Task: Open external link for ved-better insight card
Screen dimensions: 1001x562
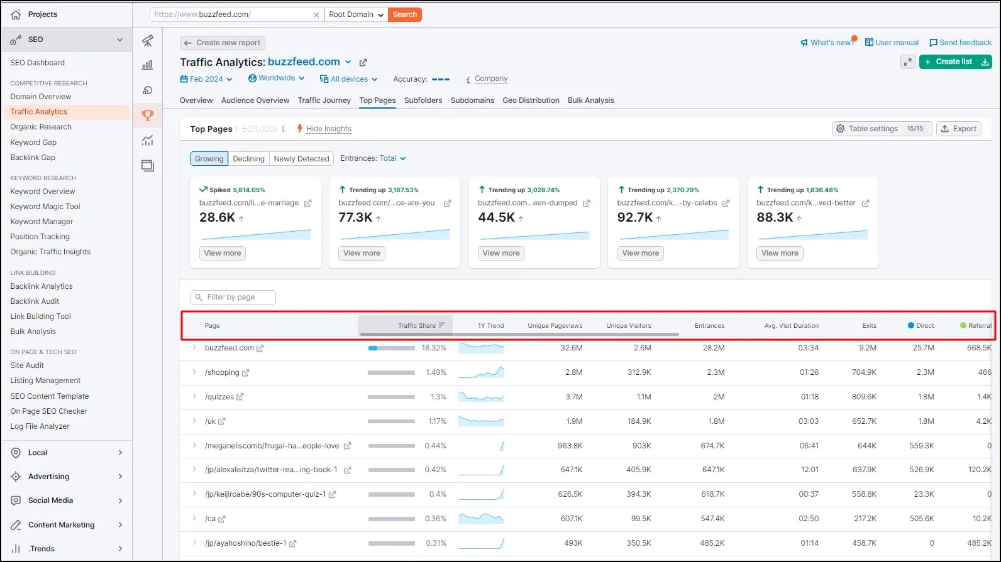Action: (x=865, y=203)
